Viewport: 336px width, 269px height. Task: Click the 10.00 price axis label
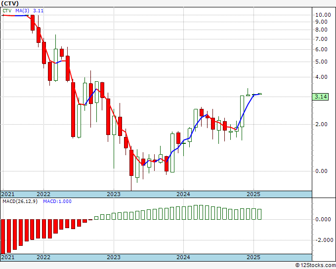(323, 15)
